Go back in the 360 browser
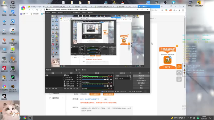This screenshot has width=214, height=120. 29,10
